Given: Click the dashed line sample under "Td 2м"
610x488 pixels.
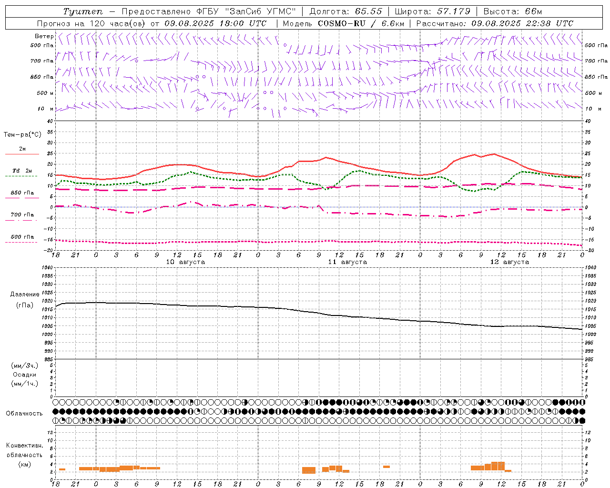Looking at the screenshot, I should pos(22,176).
